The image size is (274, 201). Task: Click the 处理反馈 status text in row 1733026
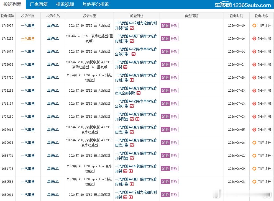(264, 65)
